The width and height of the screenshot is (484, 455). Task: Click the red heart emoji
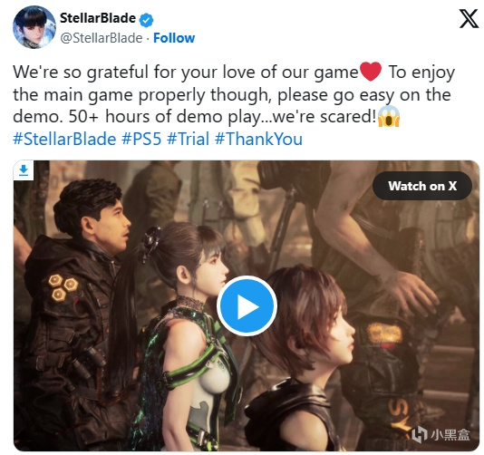click(x=371, y=72)
